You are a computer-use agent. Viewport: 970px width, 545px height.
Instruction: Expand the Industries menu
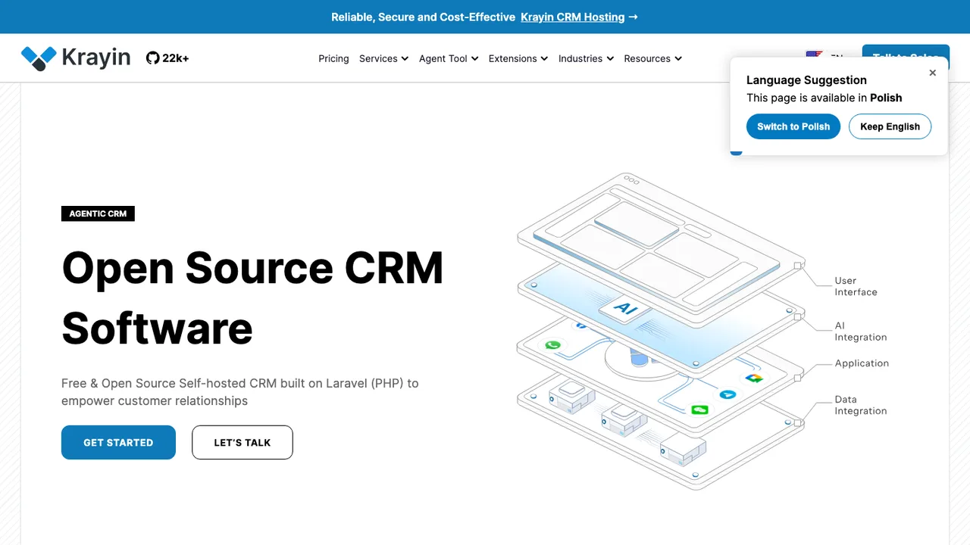coord(586,58)
